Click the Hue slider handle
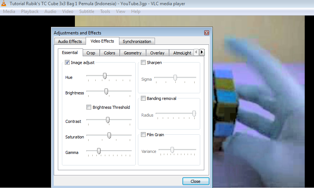The image size is (314, 188). pos(105,76)
